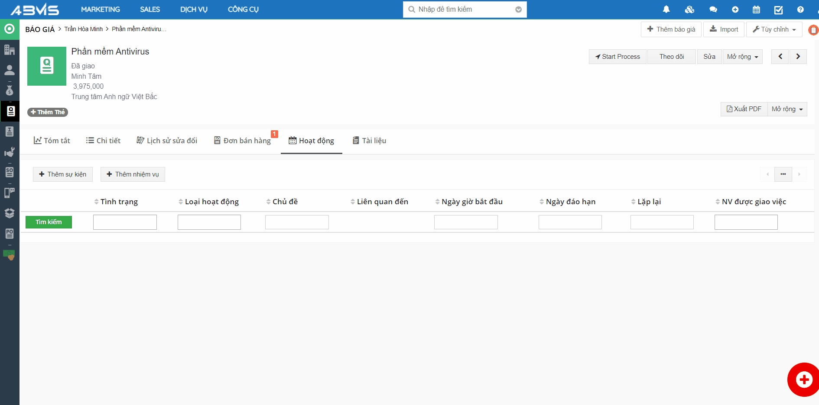
Task: Open the notifications bell icon
Action: click(x=666, y=10)
